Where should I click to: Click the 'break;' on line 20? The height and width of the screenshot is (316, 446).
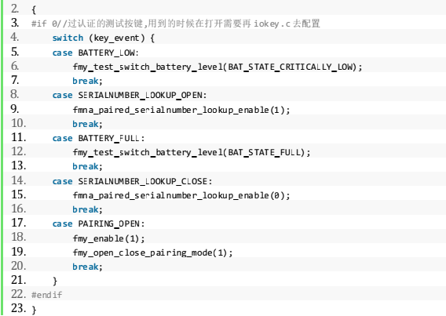tap(87, 267)
